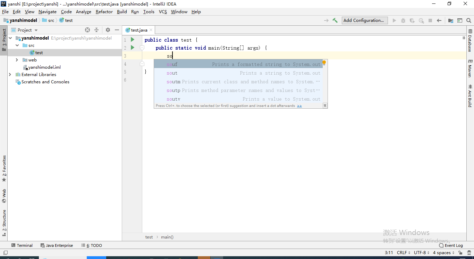Toggle the 1: Project tool window tab
Screen dimensions: 474x259
(4, 40)
